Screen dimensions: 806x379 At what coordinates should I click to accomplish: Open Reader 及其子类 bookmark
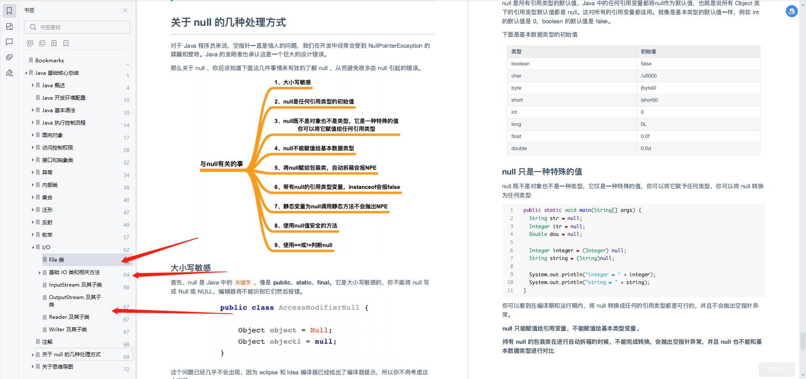(x=69, y=317)
